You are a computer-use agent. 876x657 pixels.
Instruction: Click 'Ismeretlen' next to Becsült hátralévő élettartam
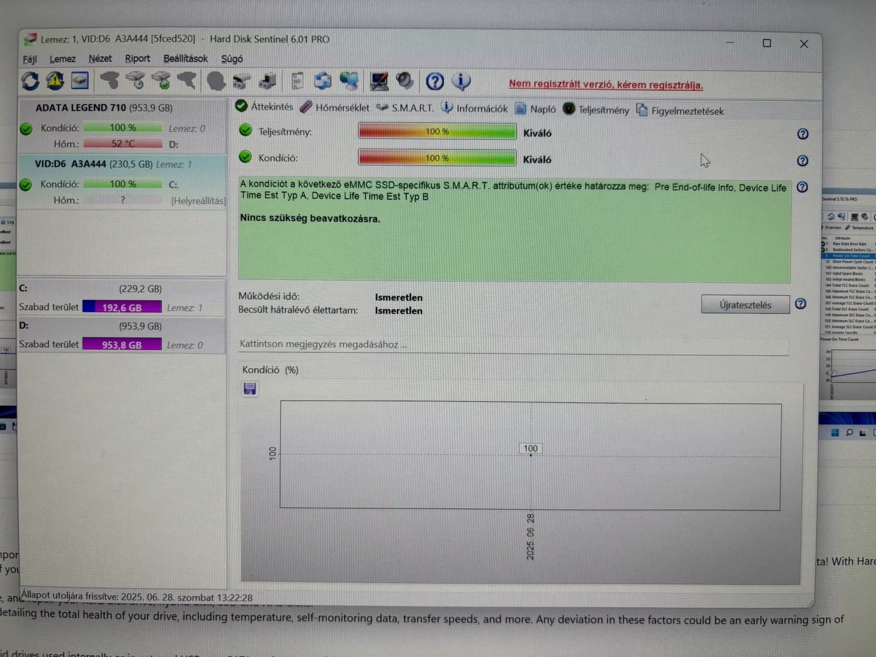[399, 311]
